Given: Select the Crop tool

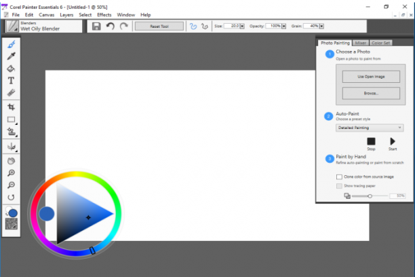Looking at the screenshot, I should pos(11,107).
